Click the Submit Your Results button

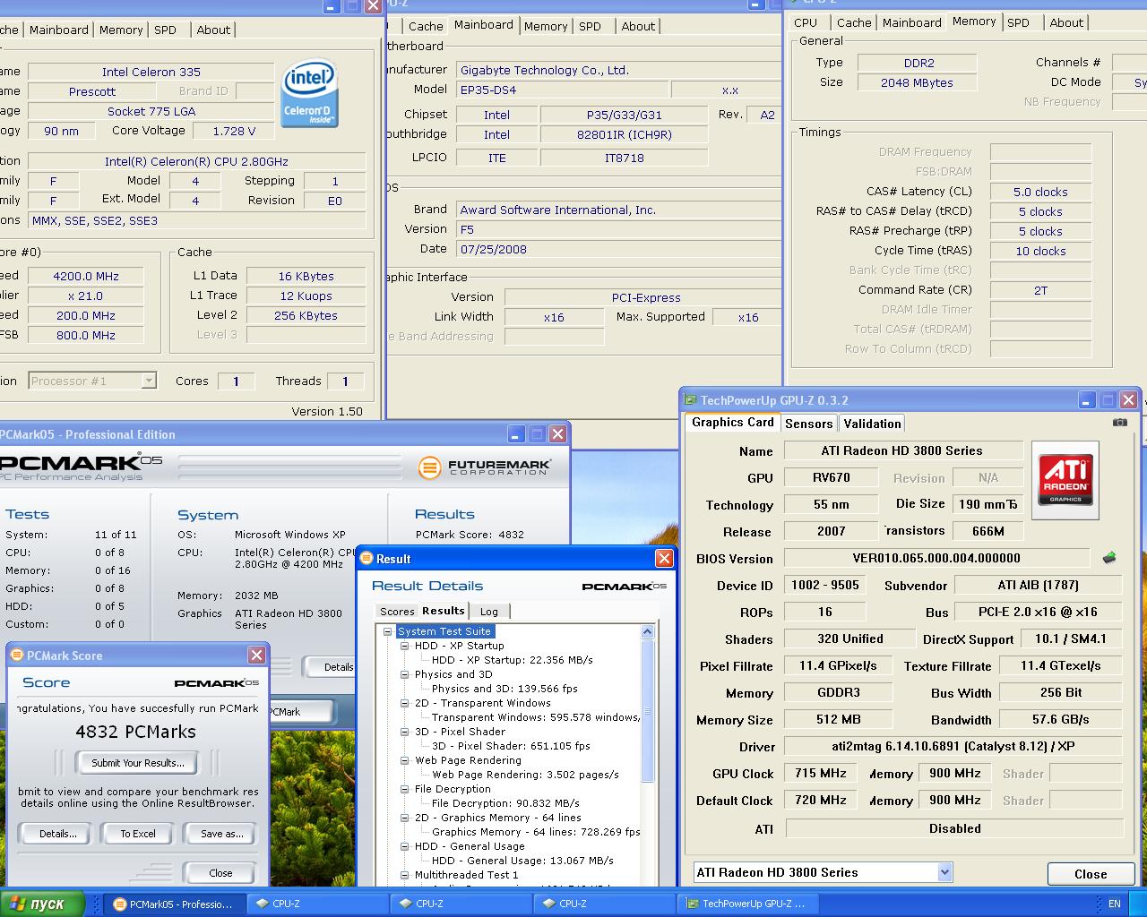click(x=138, y=763)
